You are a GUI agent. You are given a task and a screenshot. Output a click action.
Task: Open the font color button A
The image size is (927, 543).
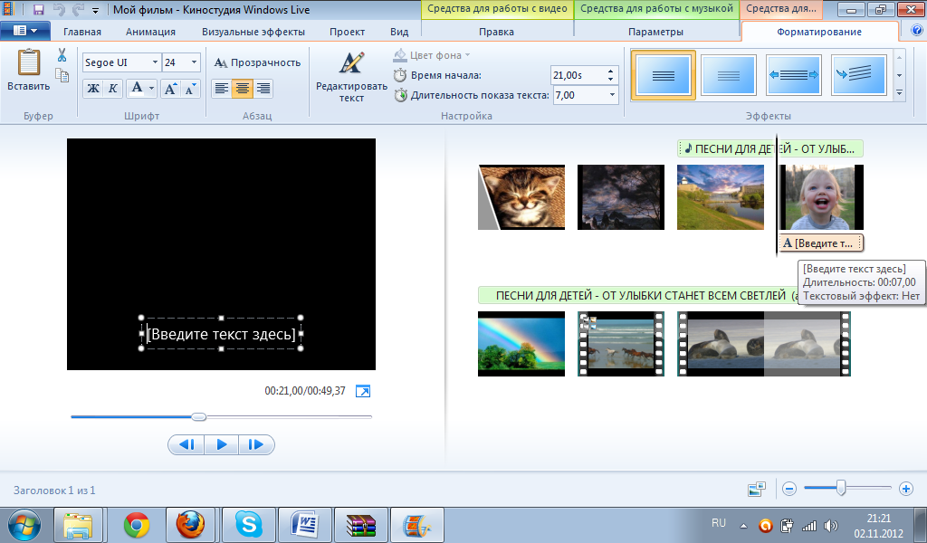tap(137, 89)
